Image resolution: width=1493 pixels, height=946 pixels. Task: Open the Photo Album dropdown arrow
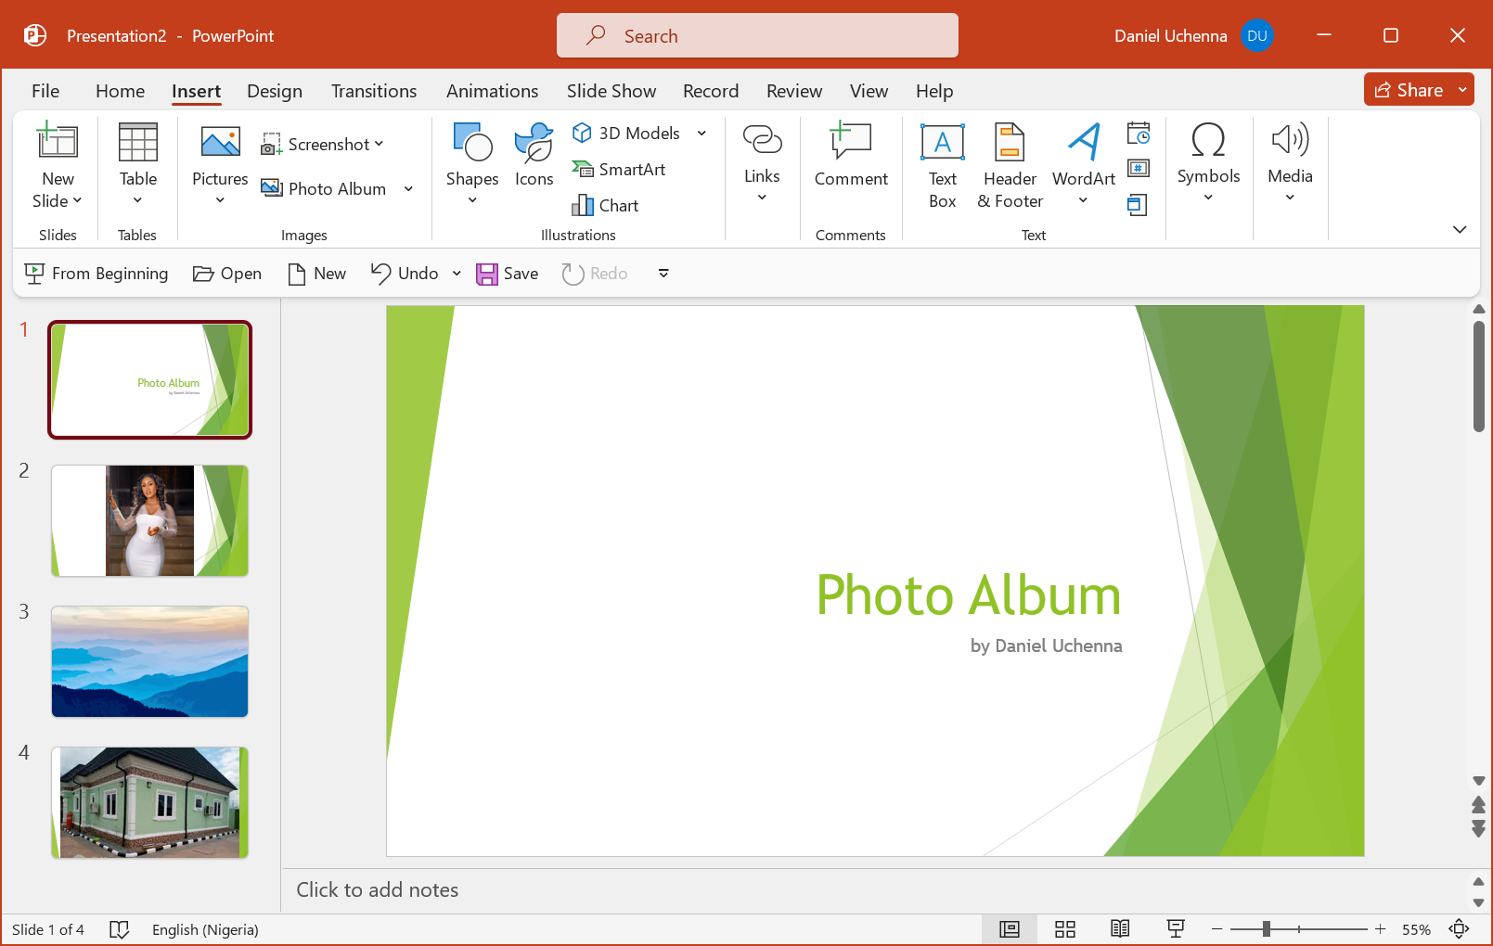coord(408,189)
